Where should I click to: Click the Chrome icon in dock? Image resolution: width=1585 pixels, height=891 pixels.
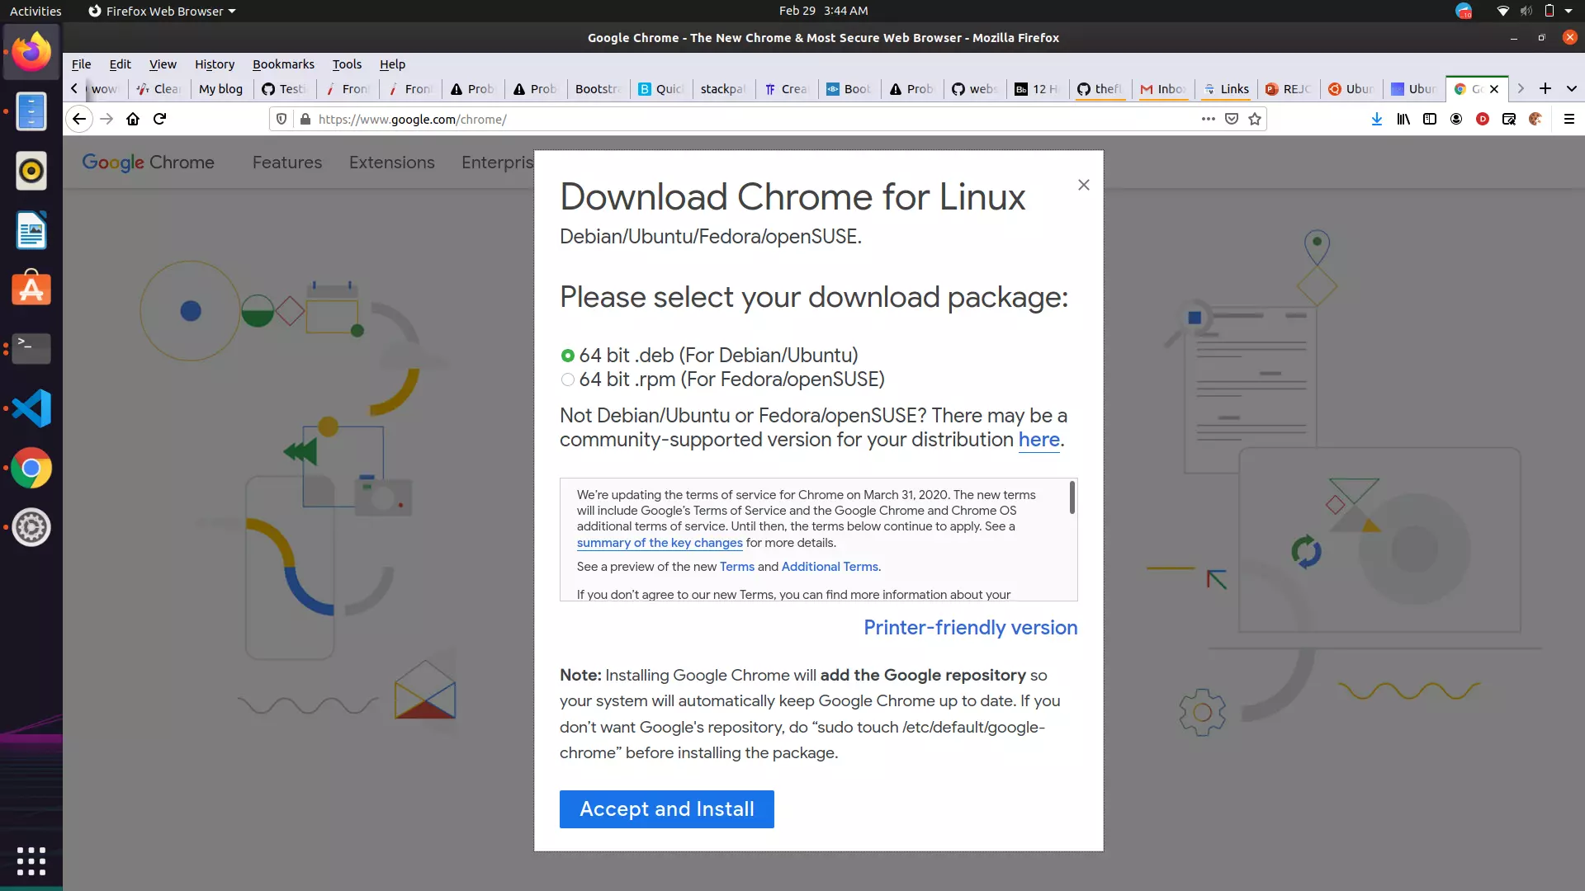(31, 468)
